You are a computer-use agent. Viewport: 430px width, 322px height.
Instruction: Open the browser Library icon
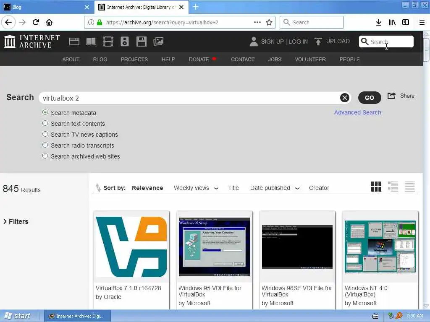coord(392,23)
